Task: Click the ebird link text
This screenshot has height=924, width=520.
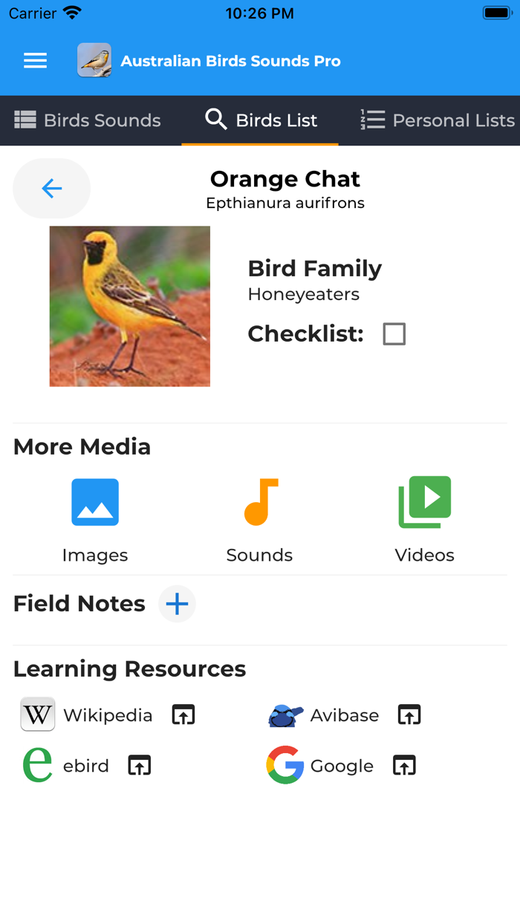Action: click(x=86, y=765)
